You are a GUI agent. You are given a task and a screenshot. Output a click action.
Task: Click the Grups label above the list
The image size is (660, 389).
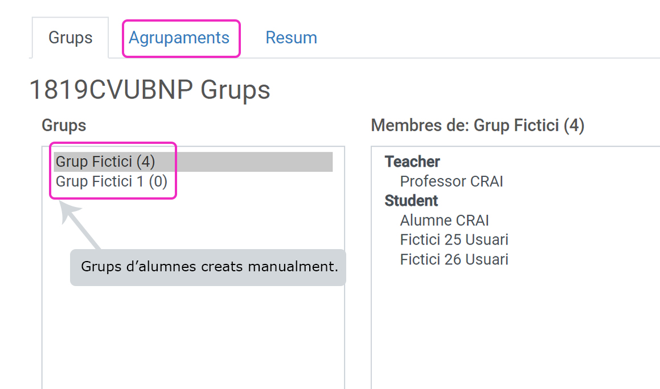[64, 126]
